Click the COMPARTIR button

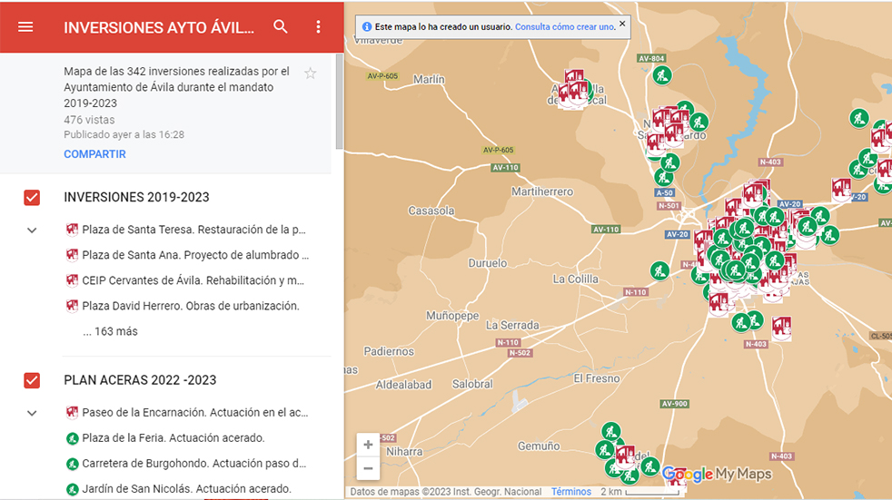[x=94, y=154]
